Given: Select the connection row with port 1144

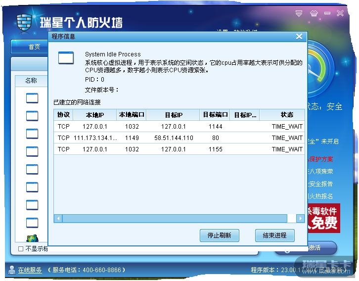Looking at the screenshot, I should click(x=179, y=127).
